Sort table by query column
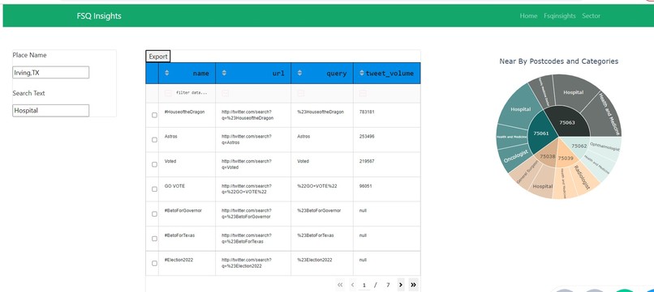This screenshot has height=292, width=654. click(299, 73)
